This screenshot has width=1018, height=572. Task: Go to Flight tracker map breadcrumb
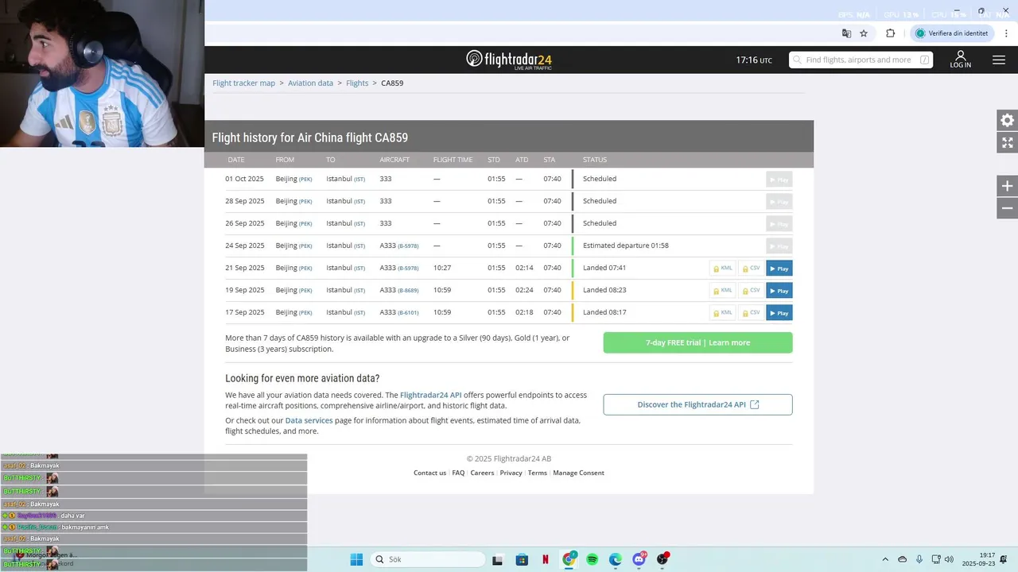pyautogui.click(x=243, y=83)
